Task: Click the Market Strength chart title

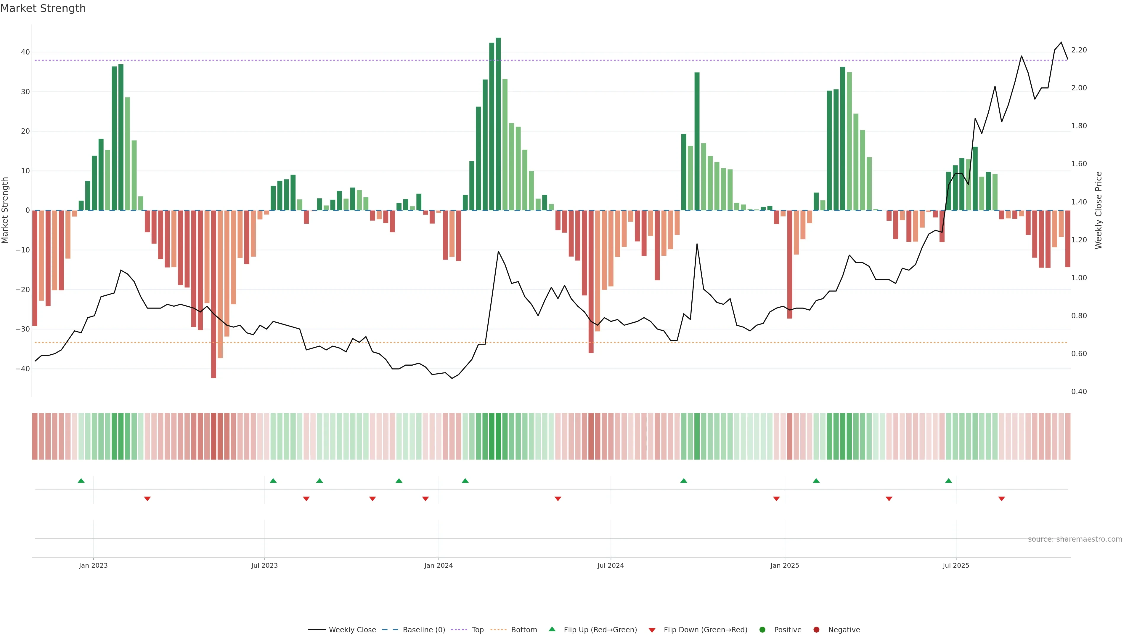Action: (43, 8)
